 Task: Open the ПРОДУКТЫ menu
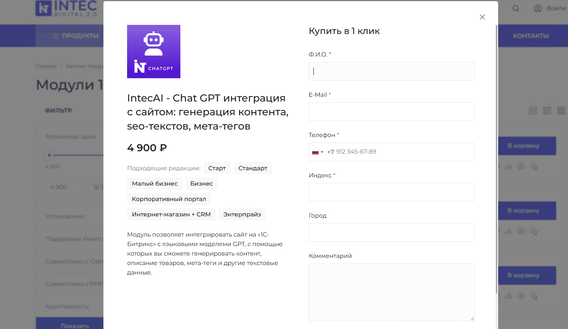76,36
